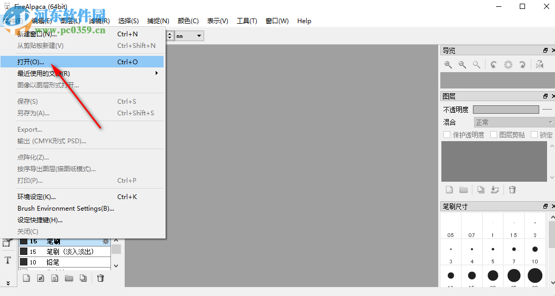Open 颜色(C) menu
This screenshot has height=296, width=555.
pyautogui.click(x=188, y=21)
